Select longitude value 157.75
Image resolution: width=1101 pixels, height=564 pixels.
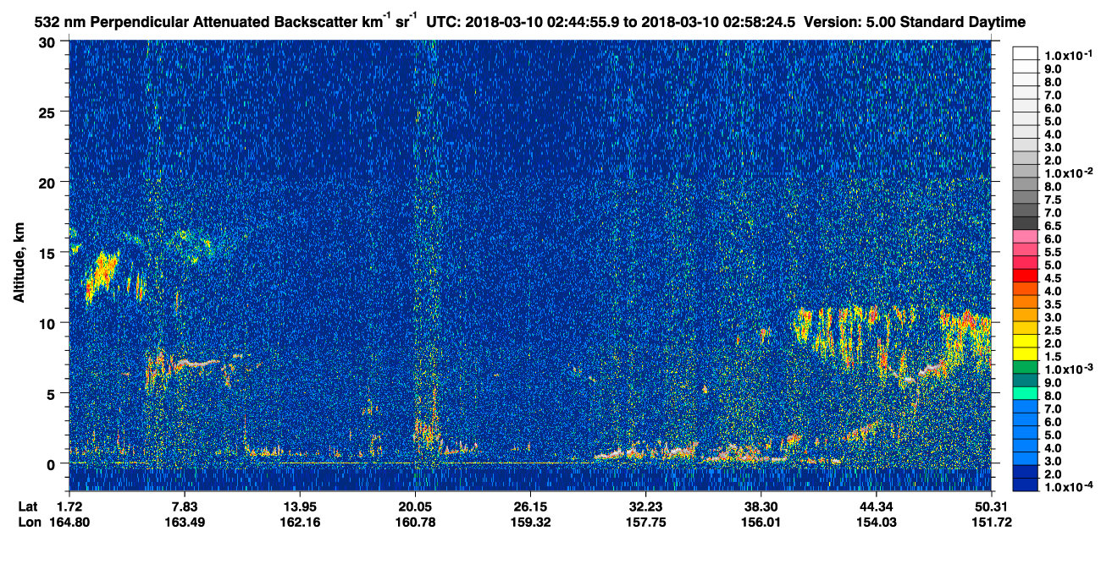[646, 522]
